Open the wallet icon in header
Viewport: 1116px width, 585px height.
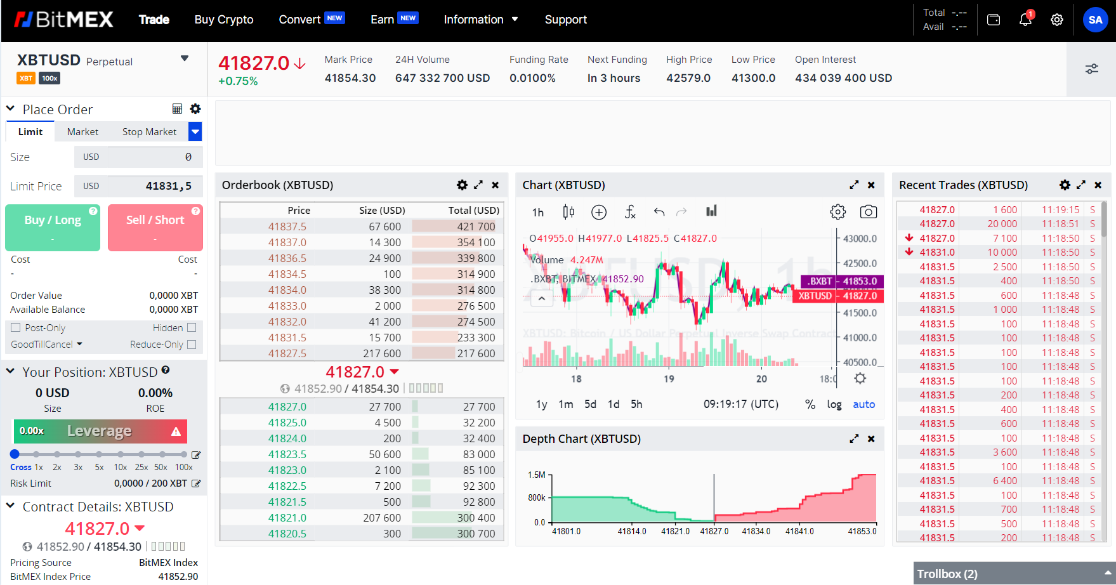click(x=994, y=20)
